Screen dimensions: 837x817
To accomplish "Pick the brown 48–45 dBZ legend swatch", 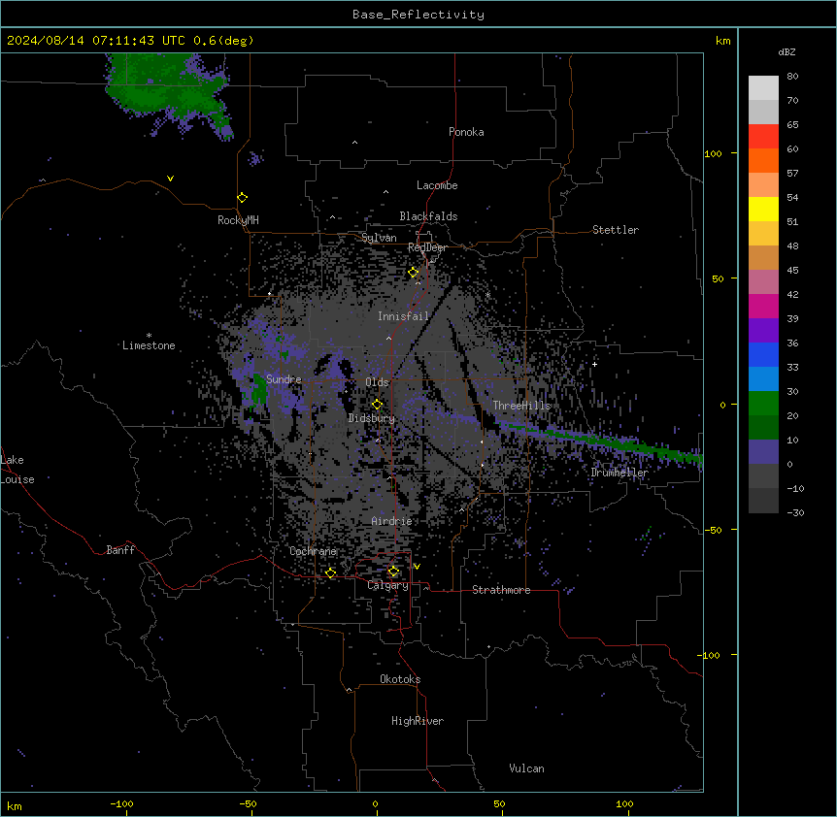I will [763, 258].
